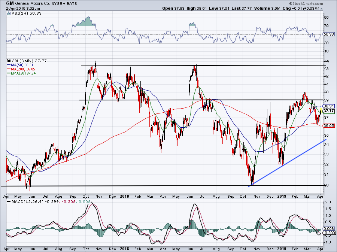Select the Last 37.77 value in header
This screenshot has width=337, height=252.
click(242, 8)
